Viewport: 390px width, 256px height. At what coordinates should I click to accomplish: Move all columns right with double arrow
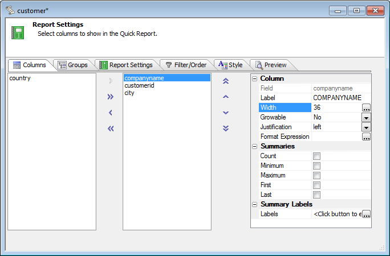pos(111,97)
